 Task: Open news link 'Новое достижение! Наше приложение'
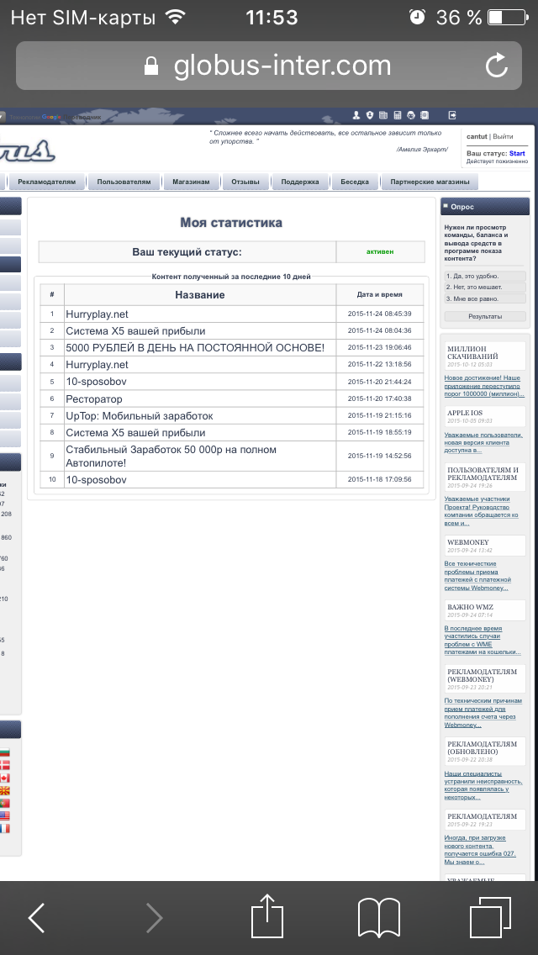pos(483,386)
